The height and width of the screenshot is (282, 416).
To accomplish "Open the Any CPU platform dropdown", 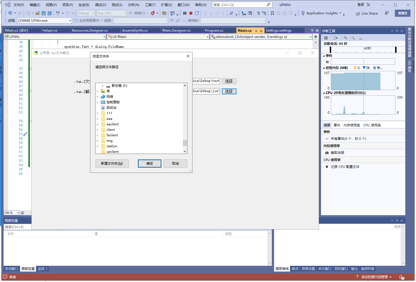I will tap(112, 13).
